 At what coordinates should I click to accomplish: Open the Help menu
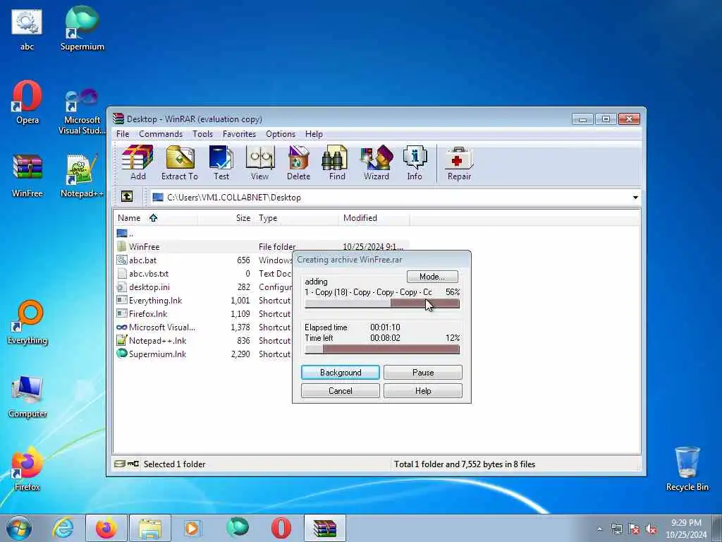(314, 134)
